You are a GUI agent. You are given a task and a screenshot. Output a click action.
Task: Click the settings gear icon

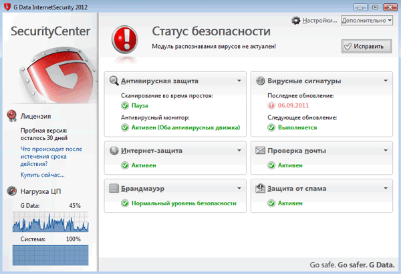click(296, 21)
